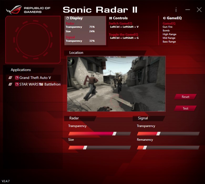The image size is (205, 184).
Task: Click the Reset button
Action: pyautogui.click(x=185, y=97)
